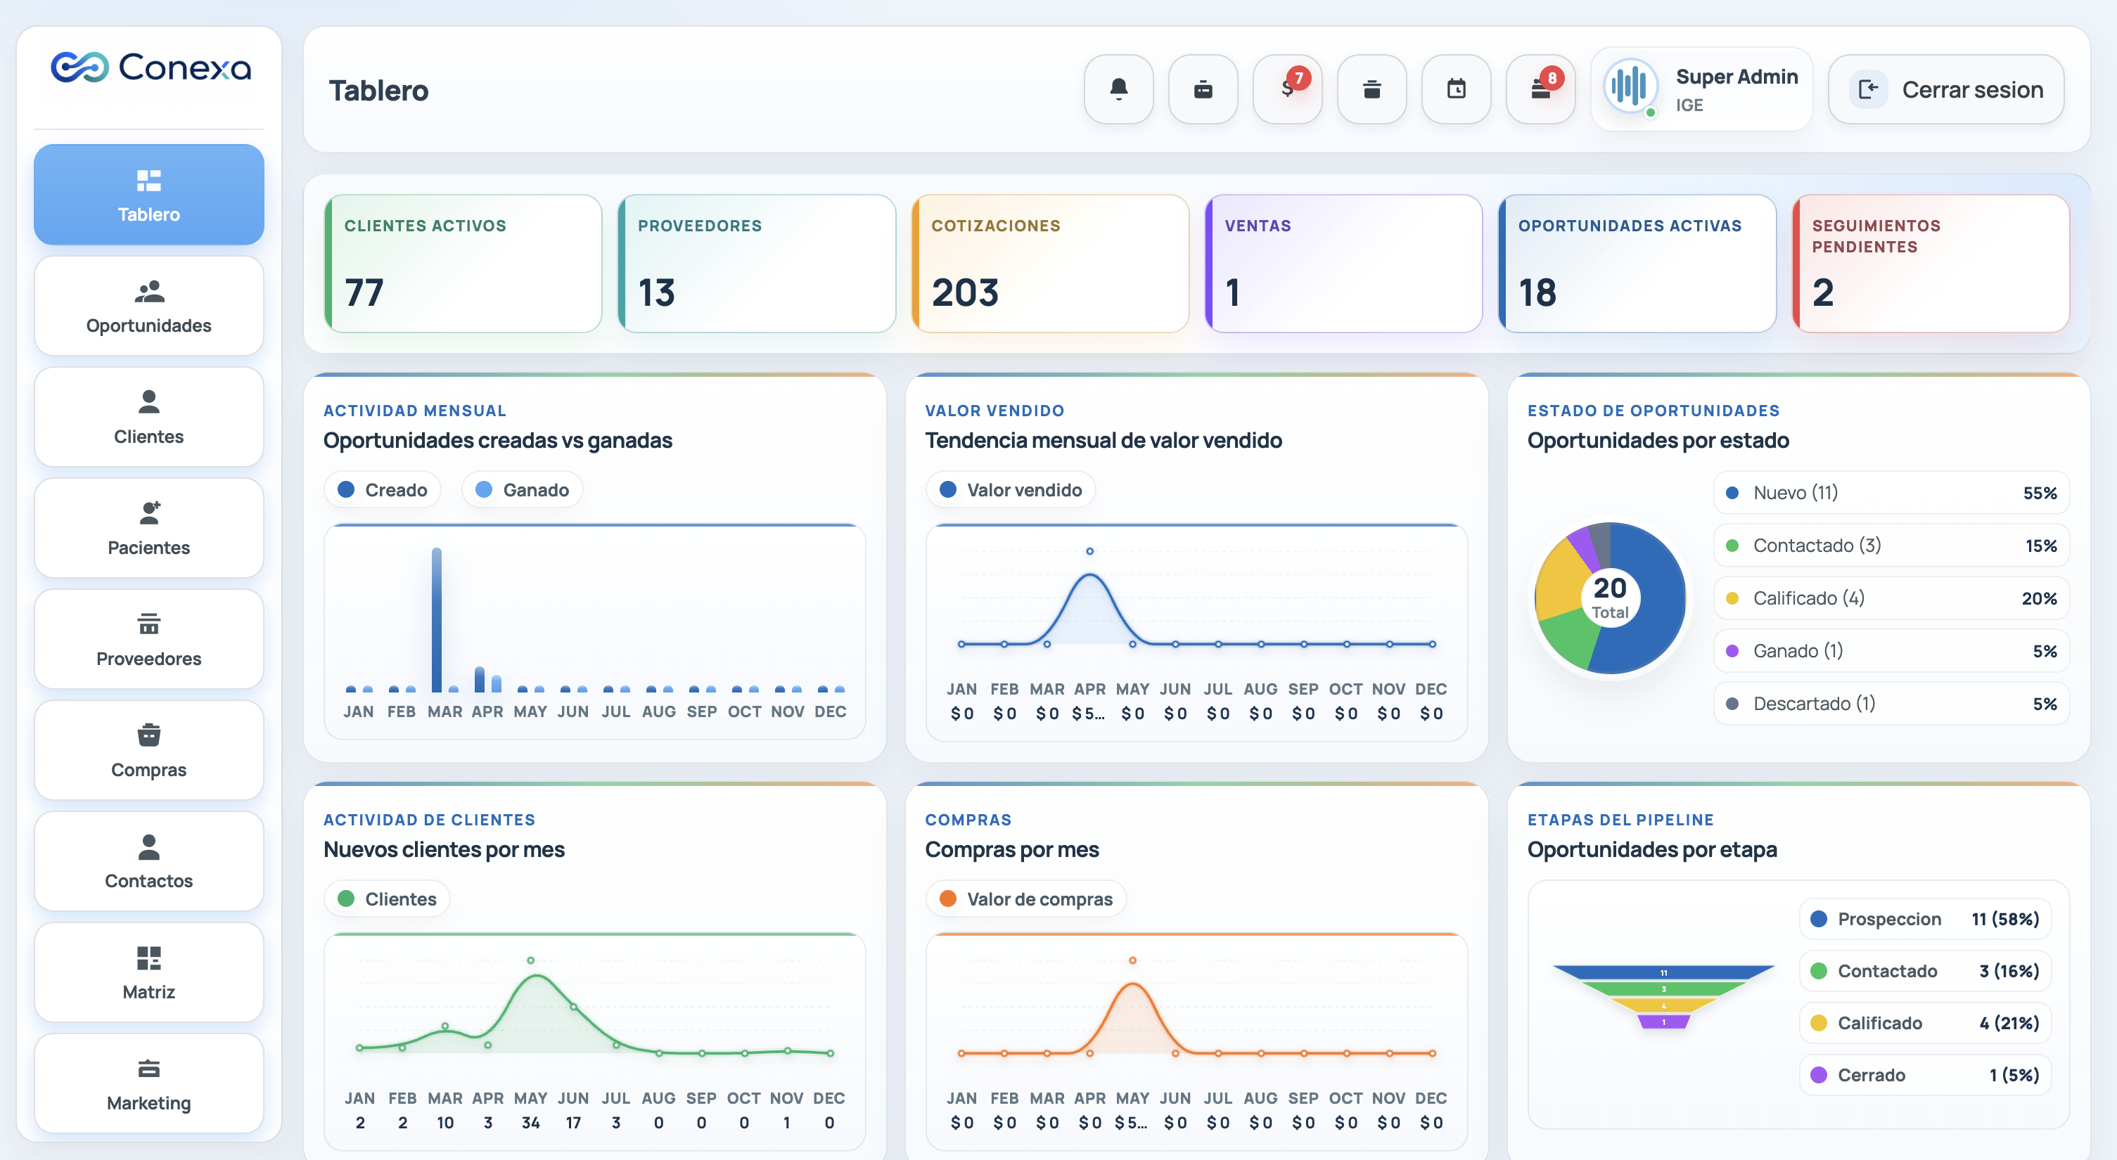2117x1160 pixels.
Task: Open the Super Admin IGE profile
Action: point(1702,89)
